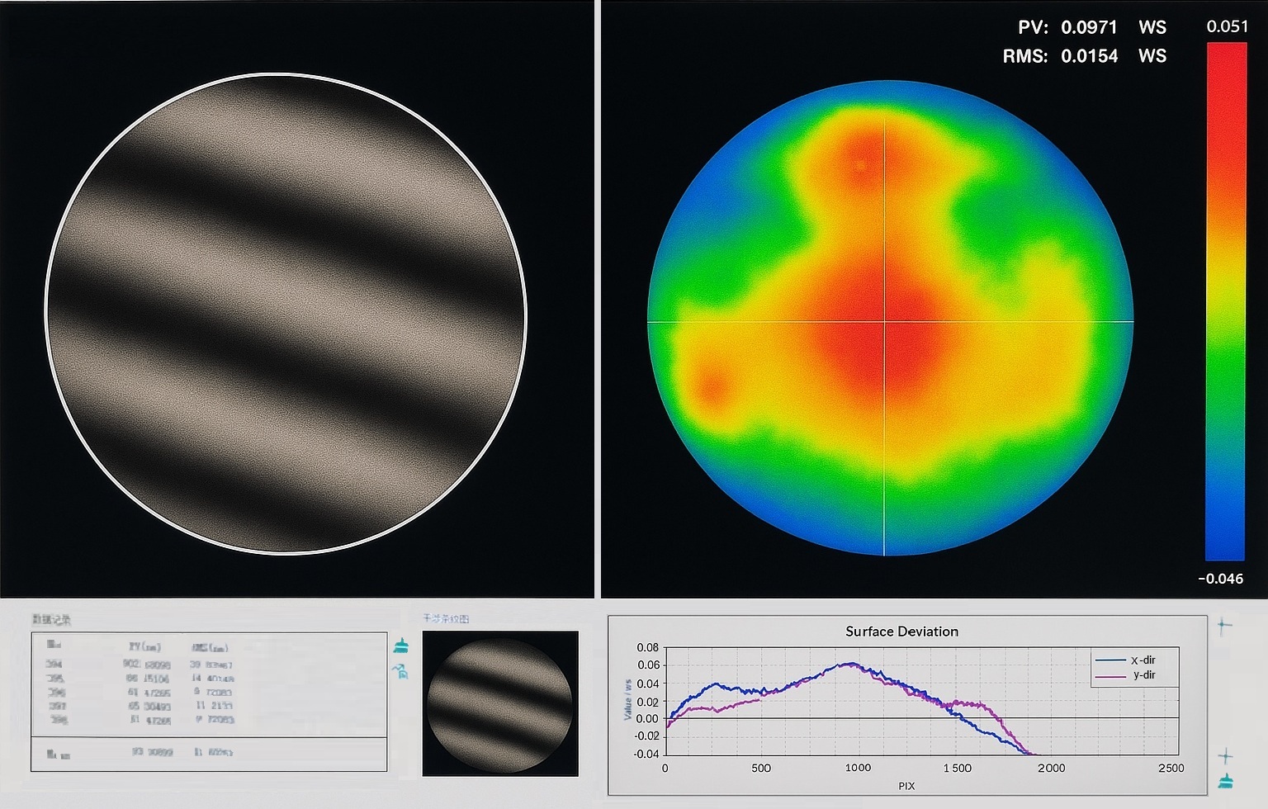This screenshot has height=809, width=1268.
Task: Select the upper crosshair icon beside Surface Deviation chart
Action: 1225,626
